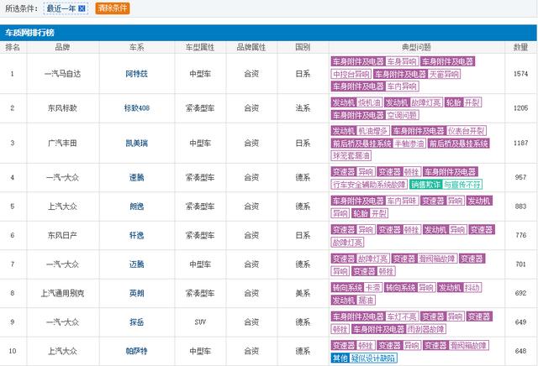The width and height of the screenshot is (538, 366).
Task: Click the 车质网排行榜 title bar
Action: 268,33
